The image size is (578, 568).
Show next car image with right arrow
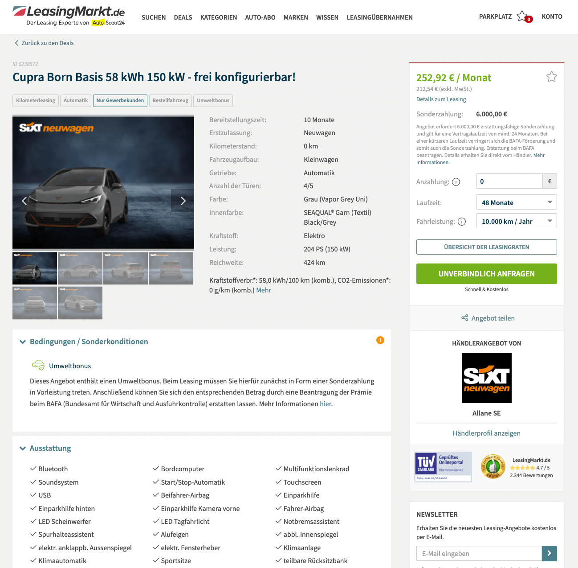183,201
